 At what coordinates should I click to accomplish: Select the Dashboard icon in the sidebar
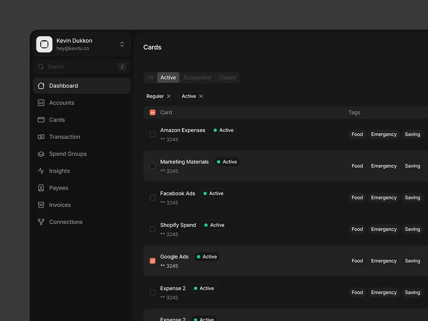click(x=41, y=86)
